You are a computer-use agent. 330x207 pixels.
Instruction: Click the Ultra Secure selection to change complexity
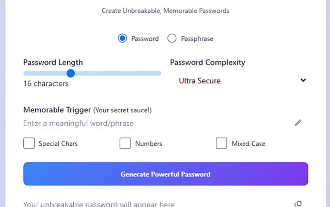(200, 80)
